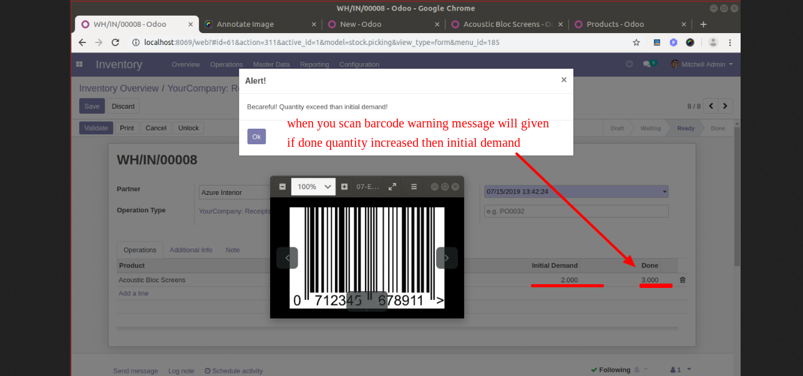Click Log note in the chatter
The image size is (803, 376).
(182, 371)
